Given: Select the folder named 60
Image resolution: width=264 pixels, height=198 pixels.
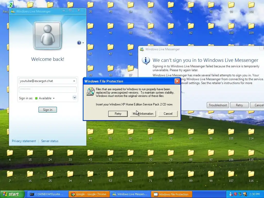Looking at the screenshot, I should [130, 134].
